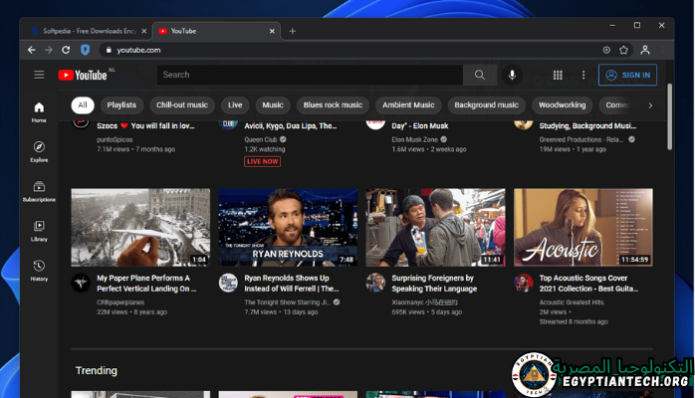Click the search magnifier button

(x=479, y=75)
